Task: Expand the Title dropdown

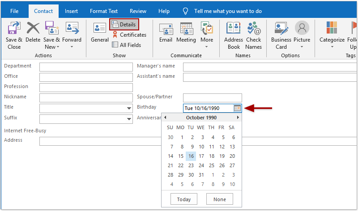Action: [129, 108]
